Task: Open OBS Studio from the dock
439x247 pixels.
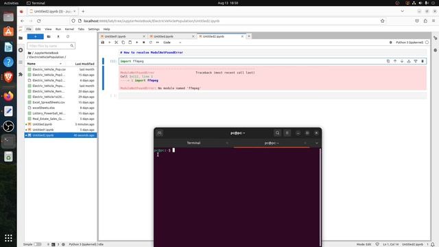Action: (x=8, y=126)
